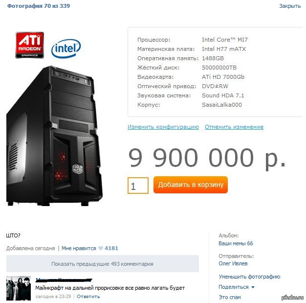Click the quantity input field showing 1
The height and width of the screenshot is (303, 306).
pyautogui.click(x=138, y=186)
